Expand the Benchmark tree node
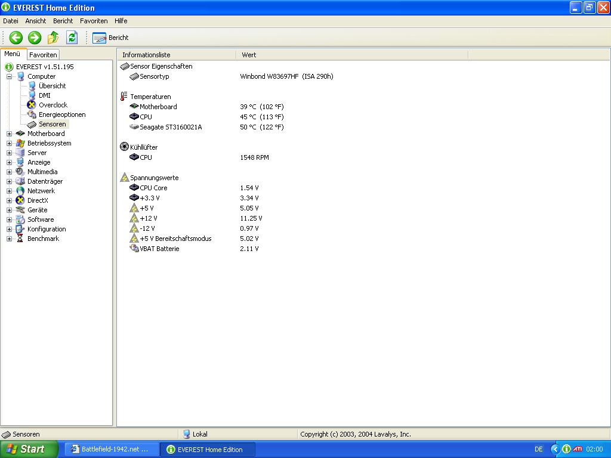611x458 pixels. (9, 239)
